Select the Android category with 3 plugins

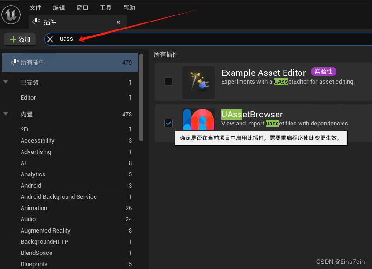point(70,186)
